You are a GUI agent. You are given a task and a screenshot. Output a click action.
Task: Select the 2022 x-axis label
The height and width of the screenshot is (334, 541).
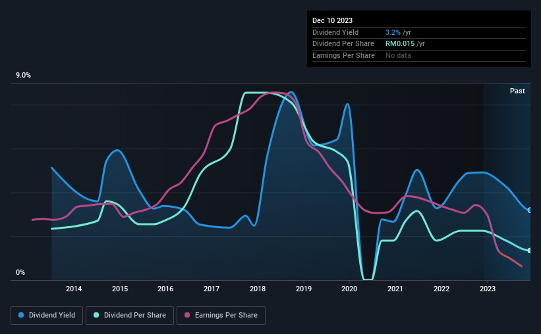click(x=441, y=289)
